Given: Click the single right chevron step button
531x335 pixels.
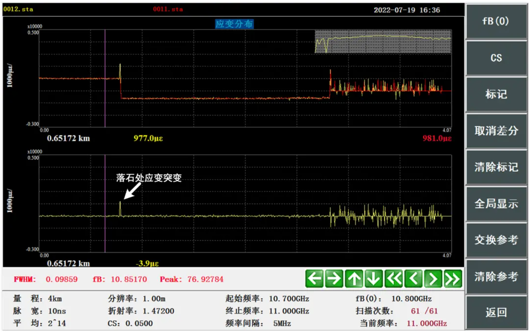Looking at the screenshot, I should point(433,279).
